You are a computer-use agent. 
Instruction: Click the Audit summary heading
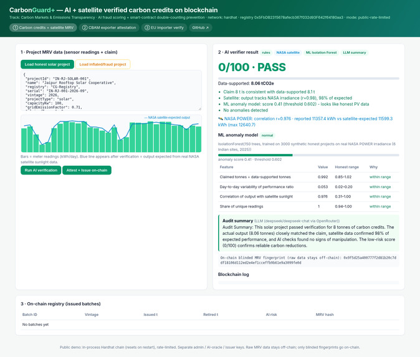point(237,221)
